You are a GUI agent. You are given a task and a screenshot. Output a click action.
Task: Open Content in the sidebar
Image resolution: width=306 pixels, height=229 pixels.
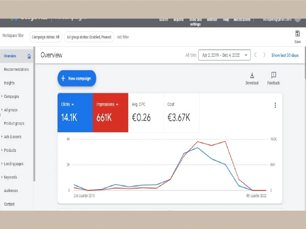pyautogui.click(x=9, y=204)
